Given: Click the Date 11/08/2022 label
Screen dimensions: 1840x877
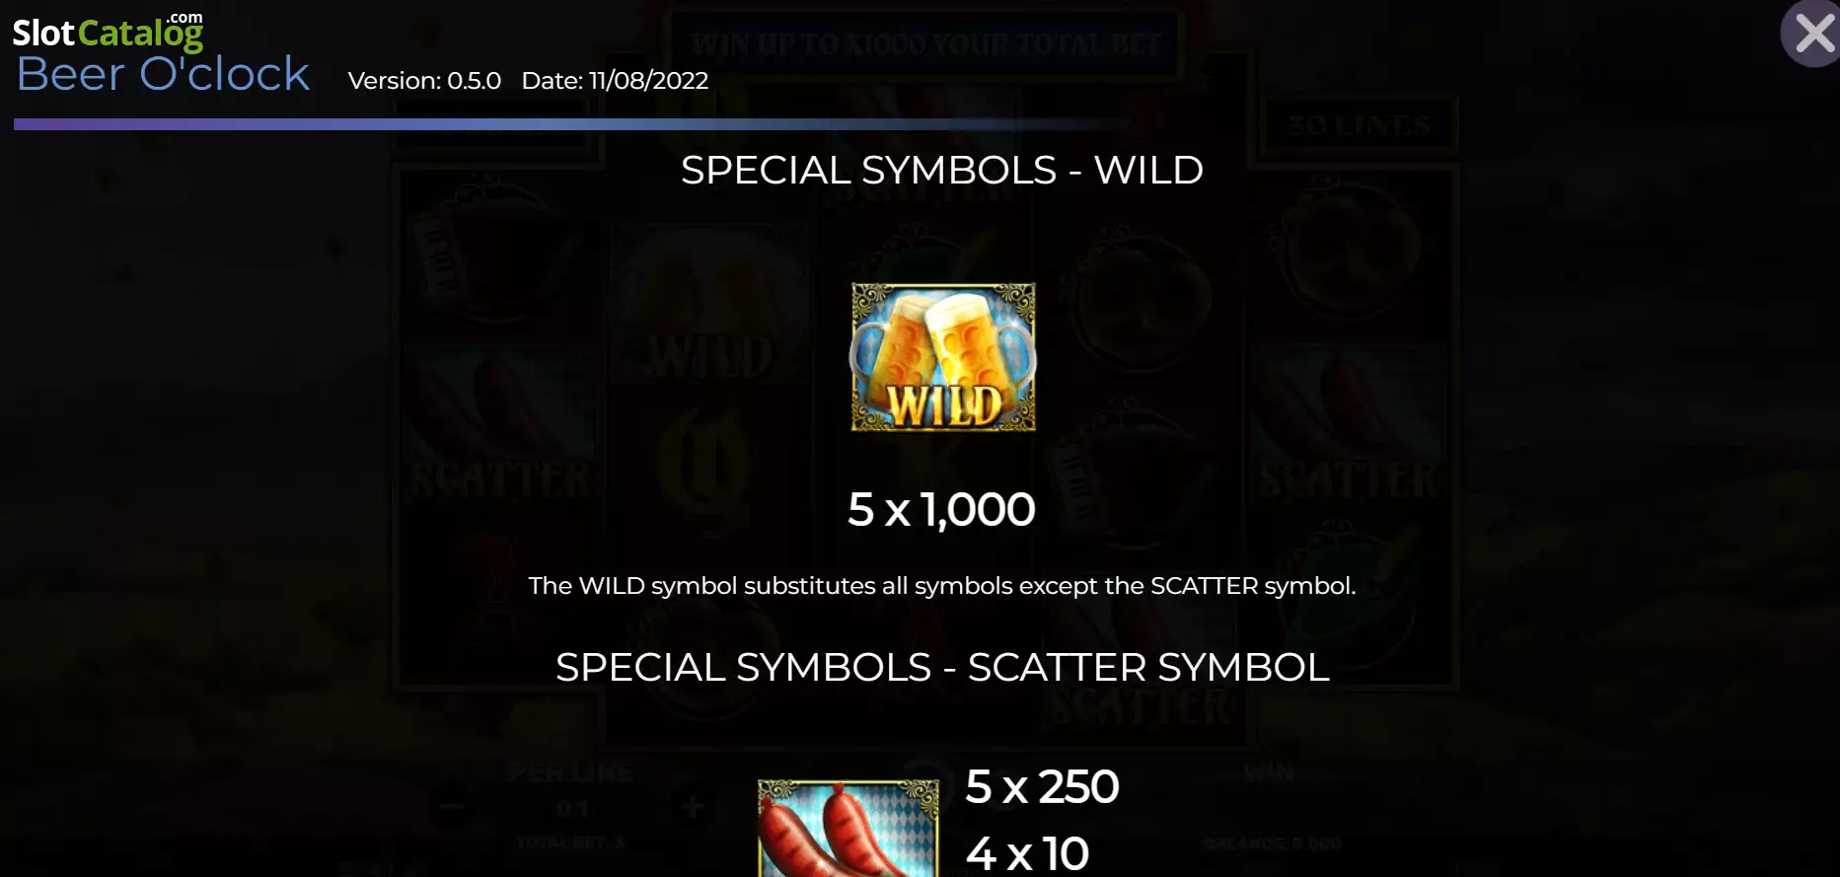Looking at the screenshot, I should 615,80.
